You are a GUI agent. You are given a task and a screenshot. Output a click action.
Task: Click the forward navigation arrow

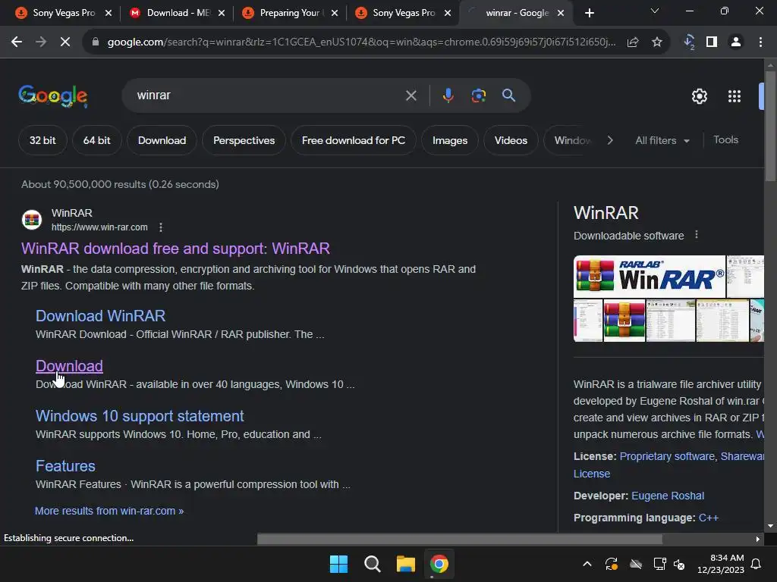[x=41, y=42]
